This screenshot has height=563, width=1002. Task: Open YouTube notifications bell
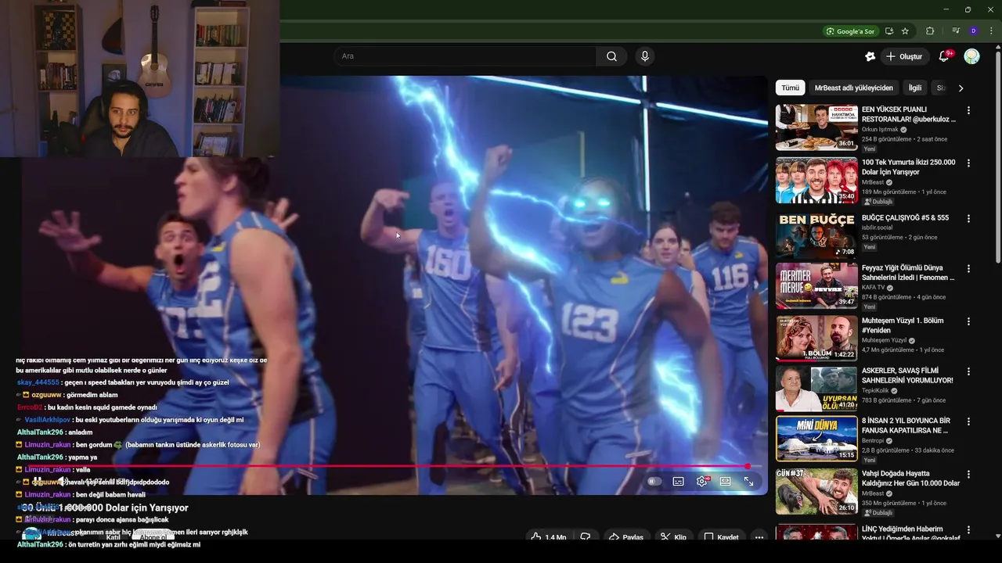click(944, 56)
